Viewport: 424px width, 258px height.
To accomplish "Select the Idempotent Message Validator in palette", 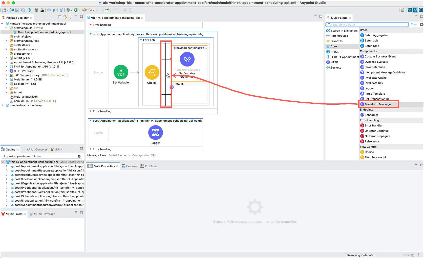I will pyautogui.click(x=383, y=72).
